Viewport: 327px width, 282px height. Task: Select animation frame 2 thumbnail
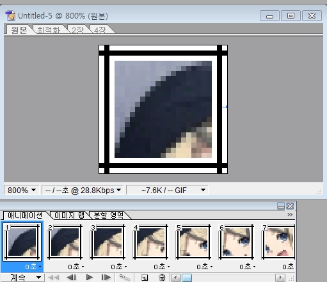coord(65,242)
